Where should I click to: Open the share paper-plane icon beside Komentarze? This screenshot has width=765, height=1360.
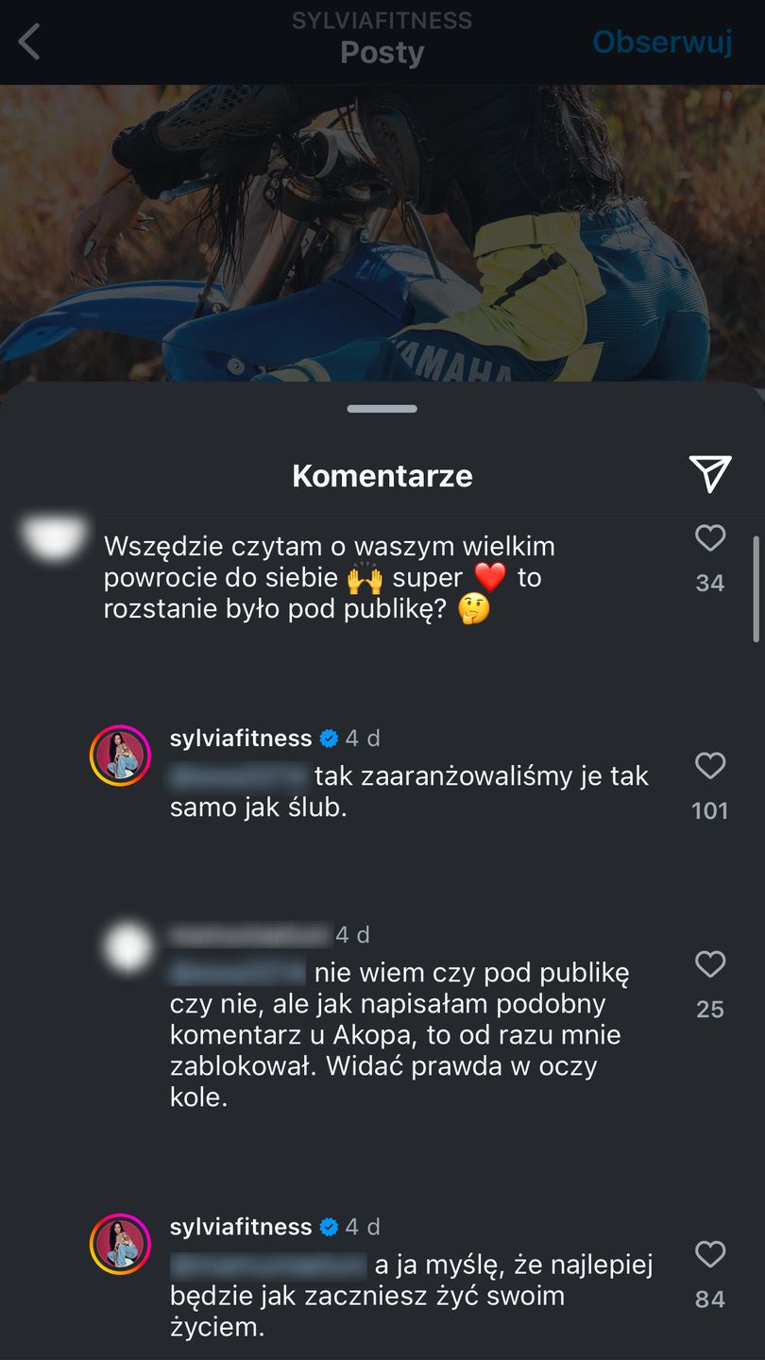click(x=709, y=473)
